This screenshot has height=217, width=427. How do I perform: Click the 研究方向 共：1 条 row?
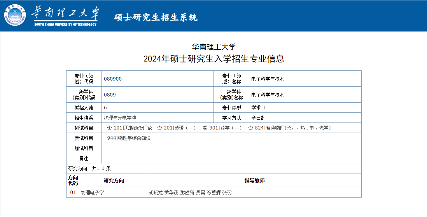[x=214, y=168]
